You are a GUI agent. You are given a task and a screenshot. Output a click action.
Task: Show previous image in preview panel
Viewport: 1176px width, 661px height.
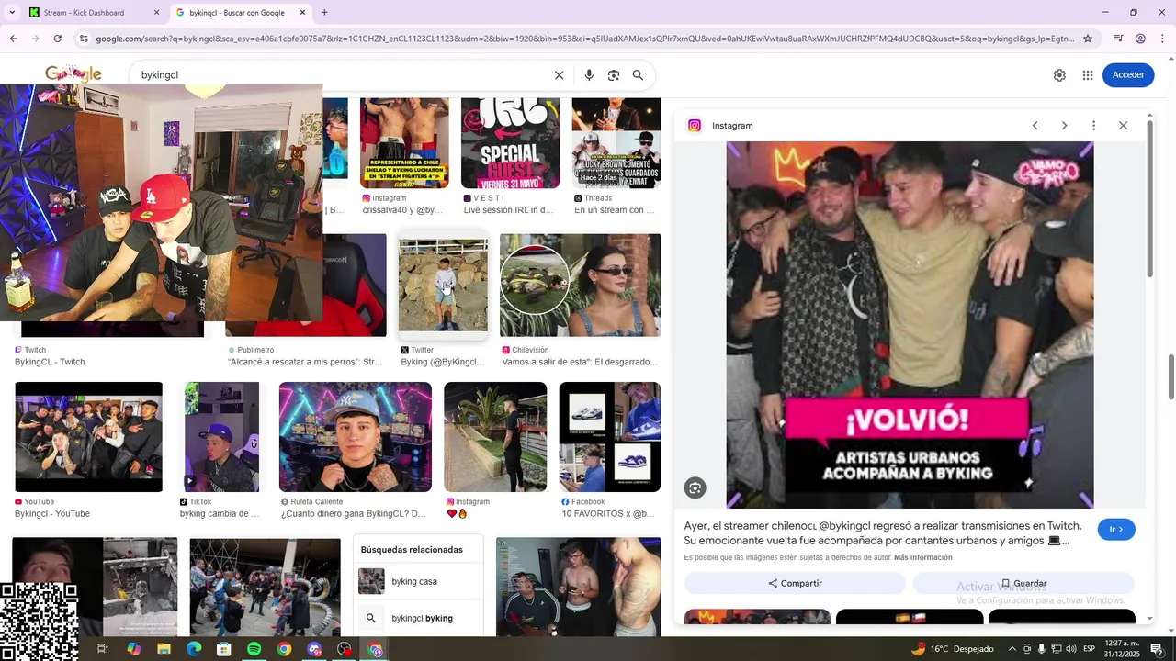coord(1035,126)
